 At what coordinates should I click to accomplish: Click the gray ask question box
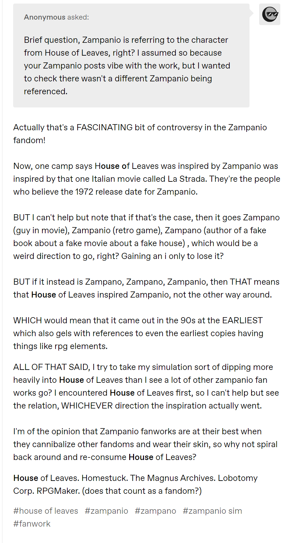131,55
